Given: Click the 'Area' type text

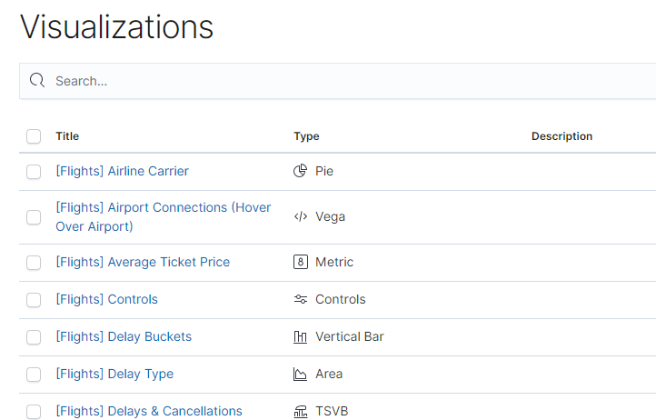Looking at the screenshot, I should point(329,374).
